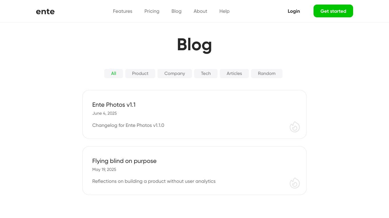Open the Help nav link
This screenshot has height=218, width=389.
[x=224, y=11]
